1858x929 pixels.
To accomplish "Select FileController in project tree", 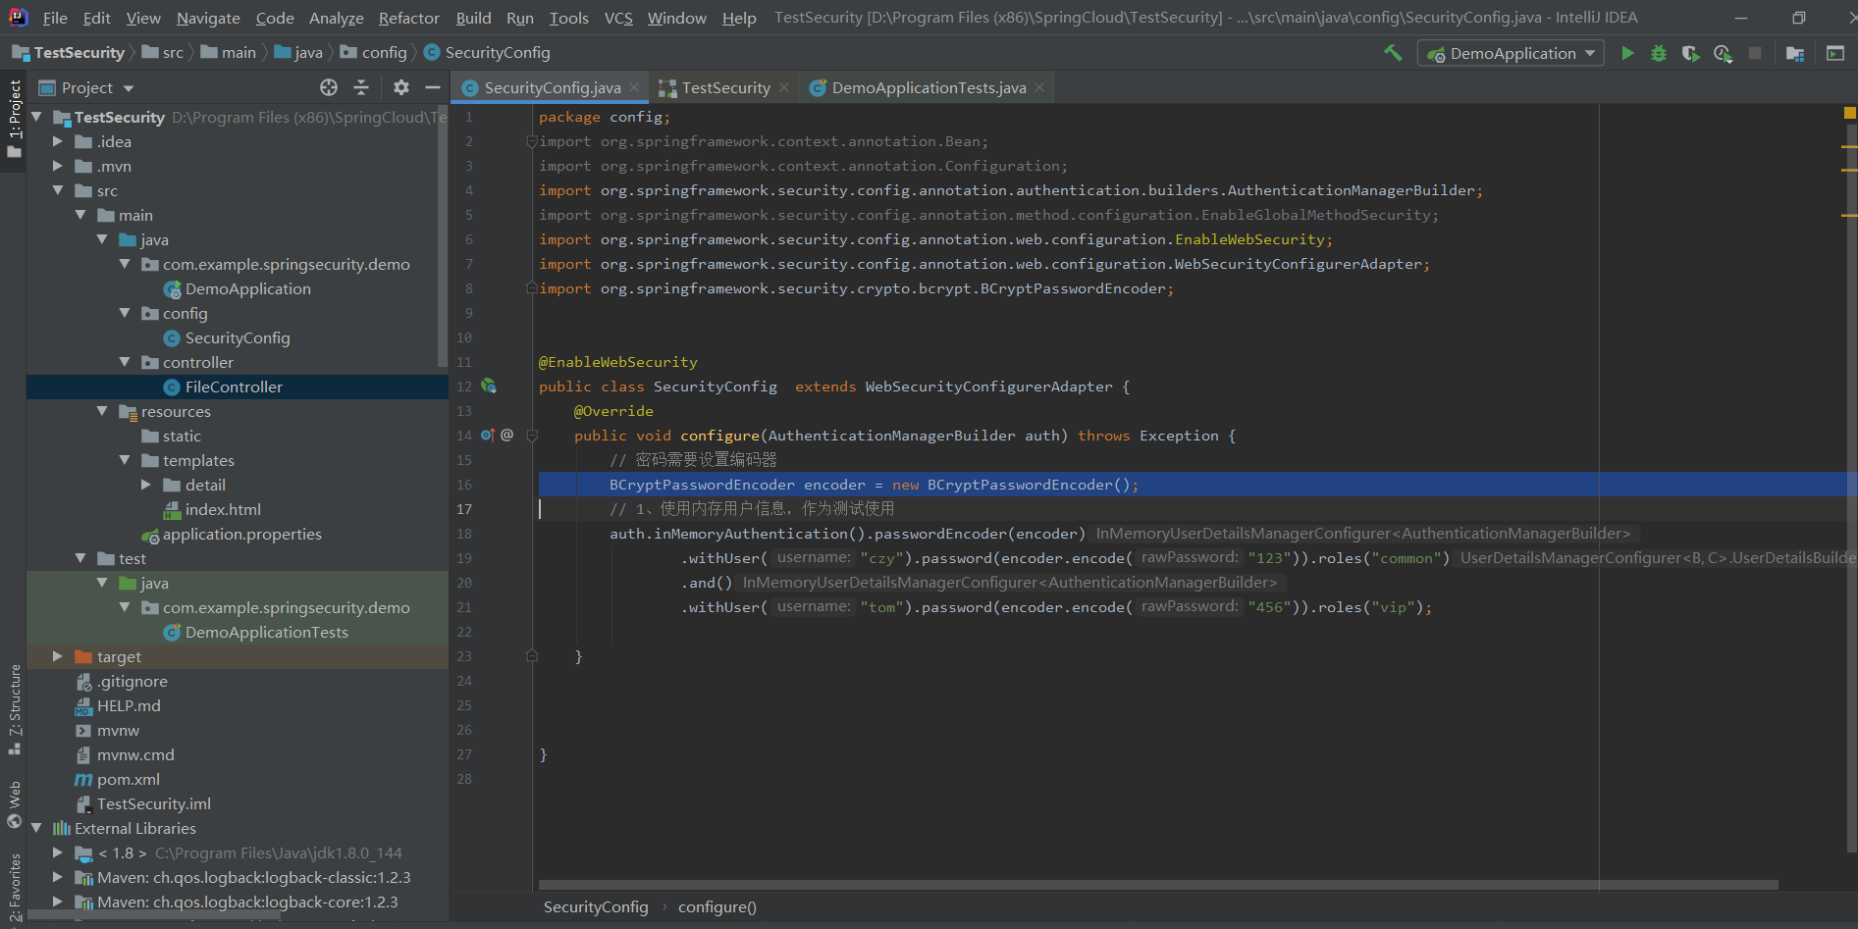I will point(234,387).
